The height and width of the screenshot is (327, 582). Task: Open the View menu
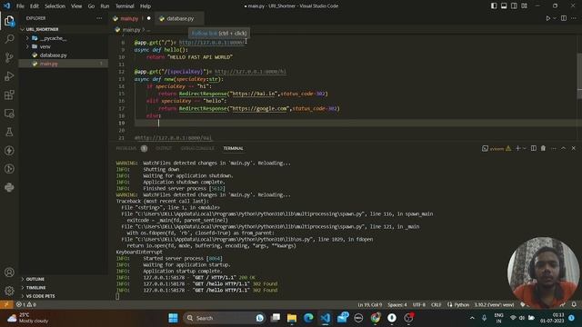tap(76, 6)
